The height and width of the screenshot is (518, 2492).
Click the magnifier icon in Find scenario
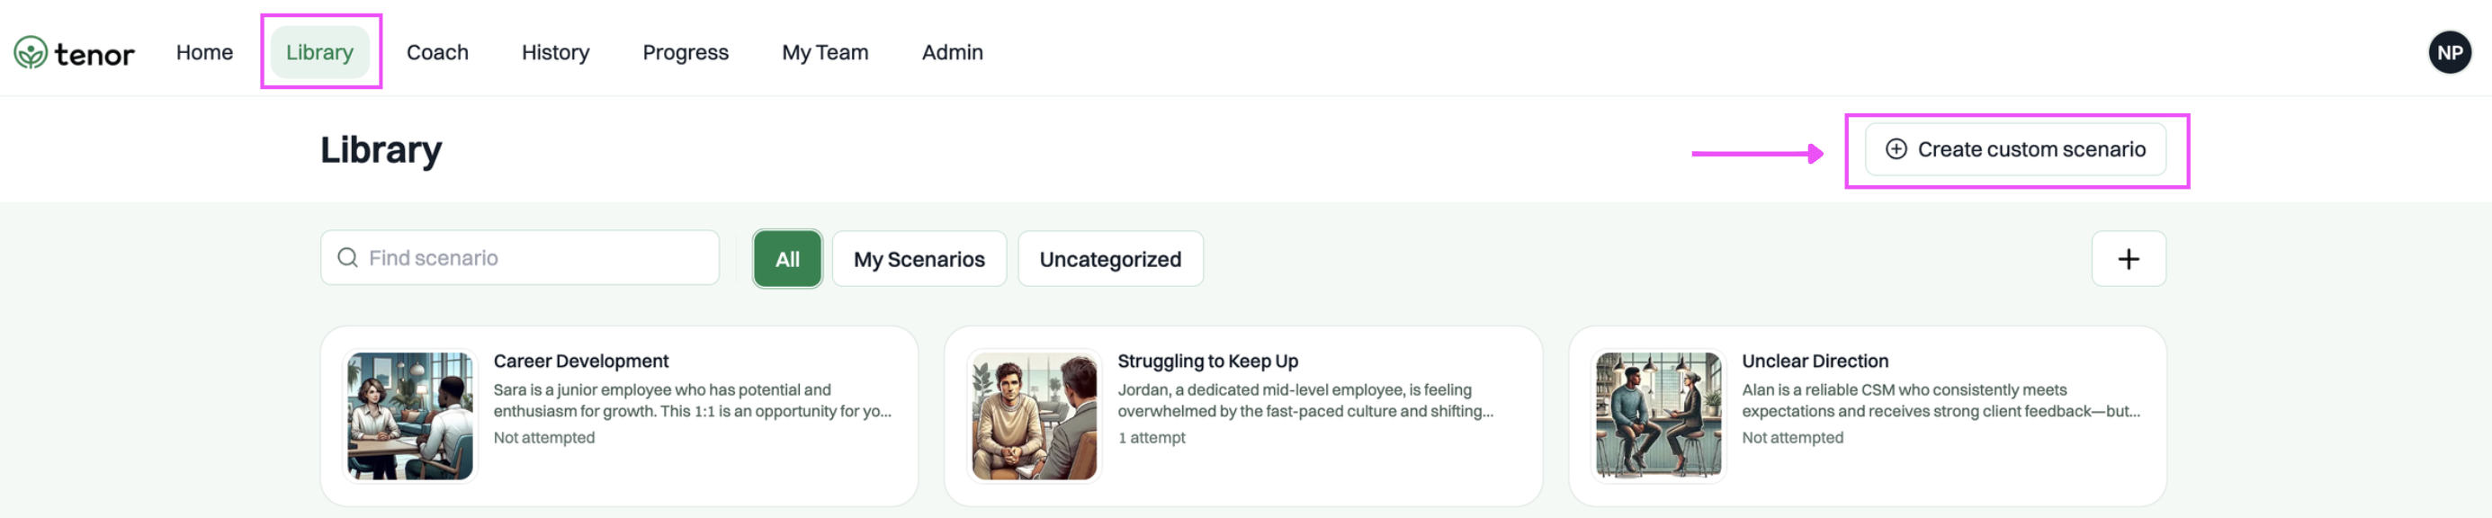pos(347,258)
